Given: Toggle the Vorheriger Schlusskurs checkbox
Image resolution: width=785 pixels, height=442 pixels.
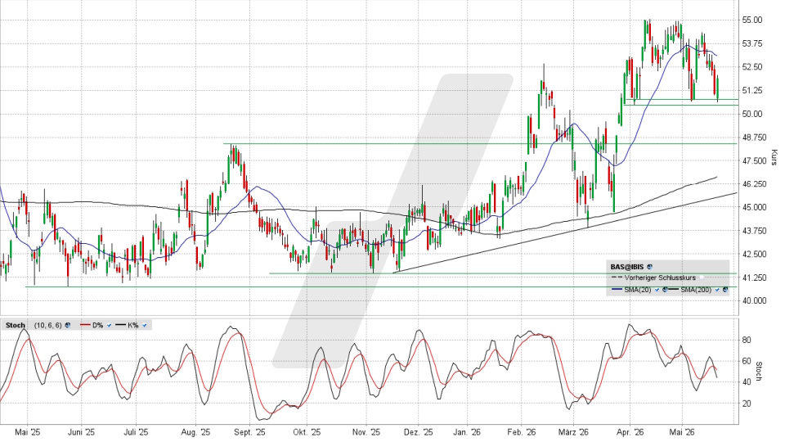Looking at the screenshot, I should 702,277.
